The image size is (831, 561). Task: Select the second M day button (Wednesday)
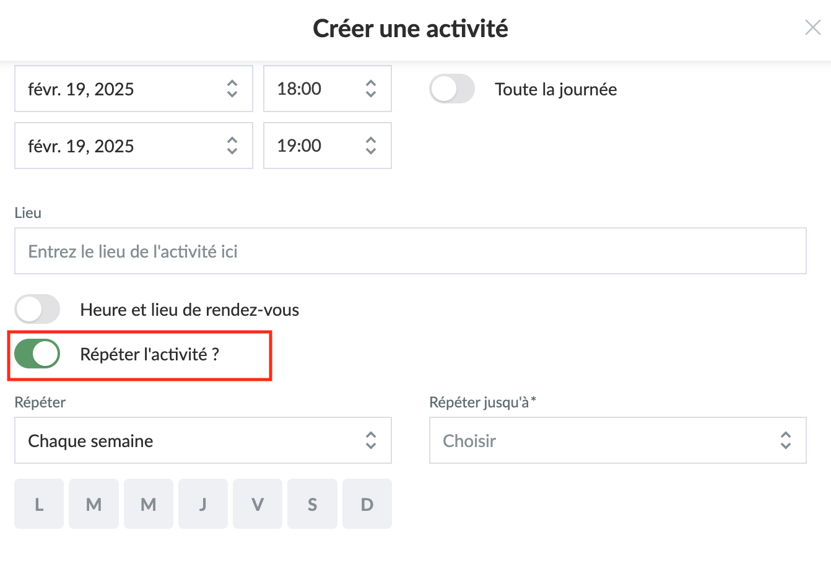(149, 504)
